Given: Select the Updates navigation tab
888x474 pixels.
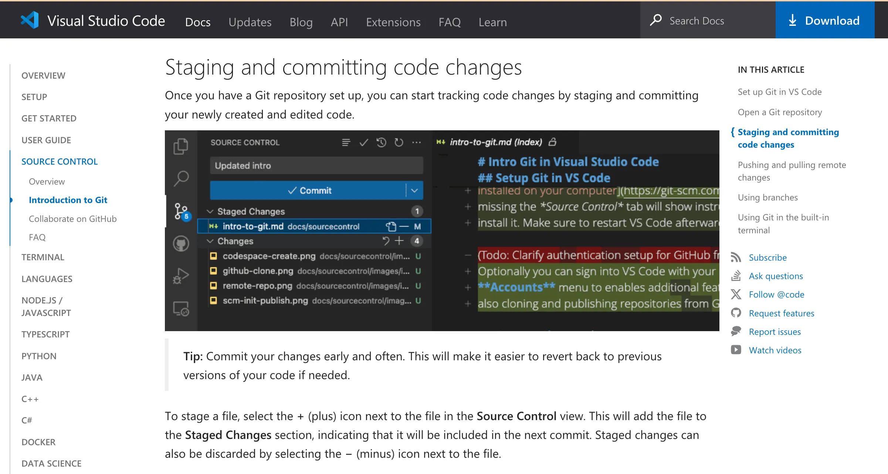Looking at the screenshot, I should pos(250,22).
